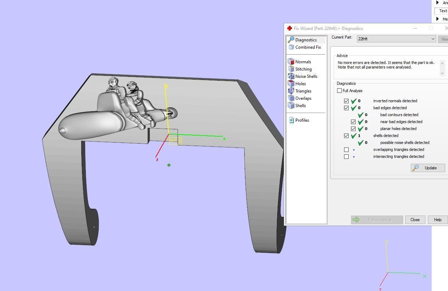
Task: Minimize the Fix Wizard dialog
Action: click(415, 29)
